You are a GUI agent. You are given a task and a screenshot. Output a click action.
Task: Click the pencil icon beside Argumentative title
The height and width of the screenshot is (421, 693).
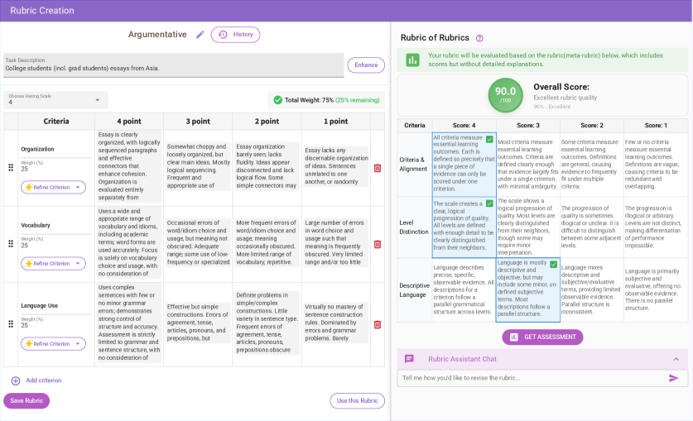tap(200, 35)
